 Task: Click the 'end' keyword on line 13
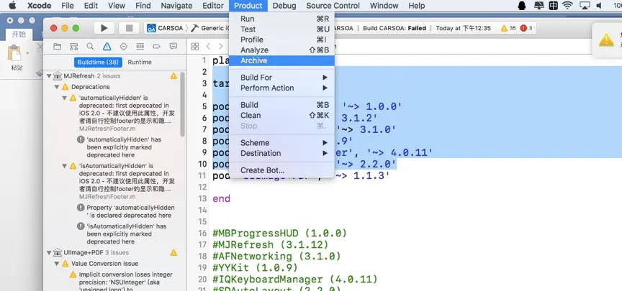(221, 199)
